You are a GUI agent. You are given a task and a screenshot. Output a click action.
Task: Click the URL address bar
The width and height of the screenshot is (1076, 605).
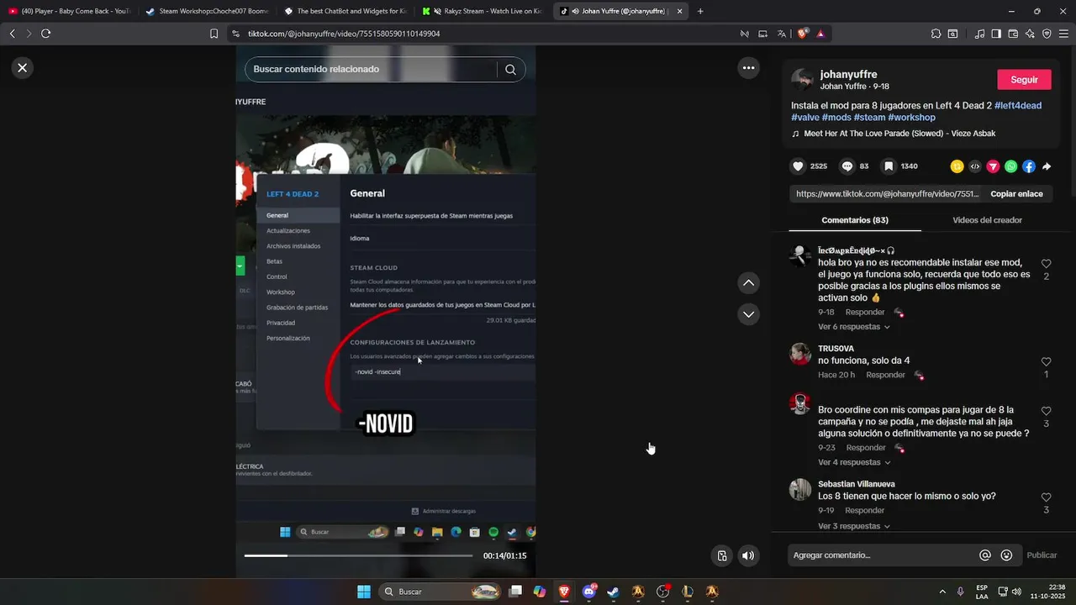[x=488, y=34]
